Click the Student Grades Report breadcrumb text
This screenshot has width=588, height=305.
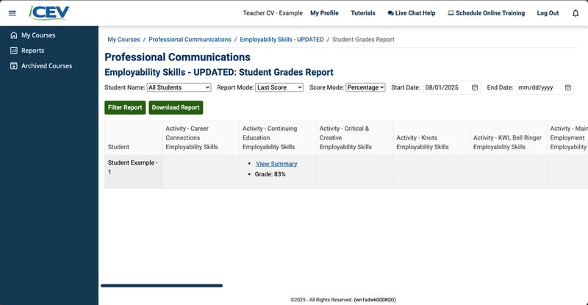(x=363, y=40)
